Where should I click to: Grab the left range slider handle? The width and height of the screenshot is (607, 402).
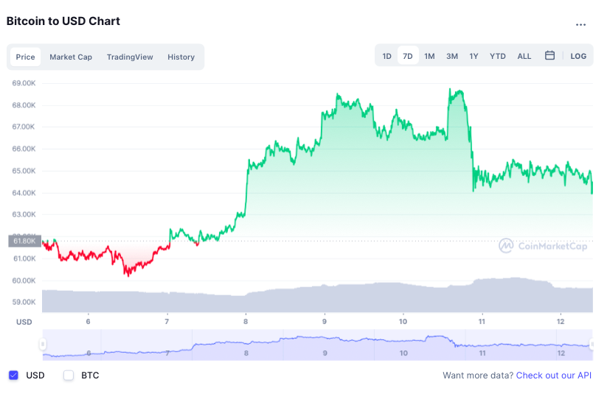[x=43, y=344]
